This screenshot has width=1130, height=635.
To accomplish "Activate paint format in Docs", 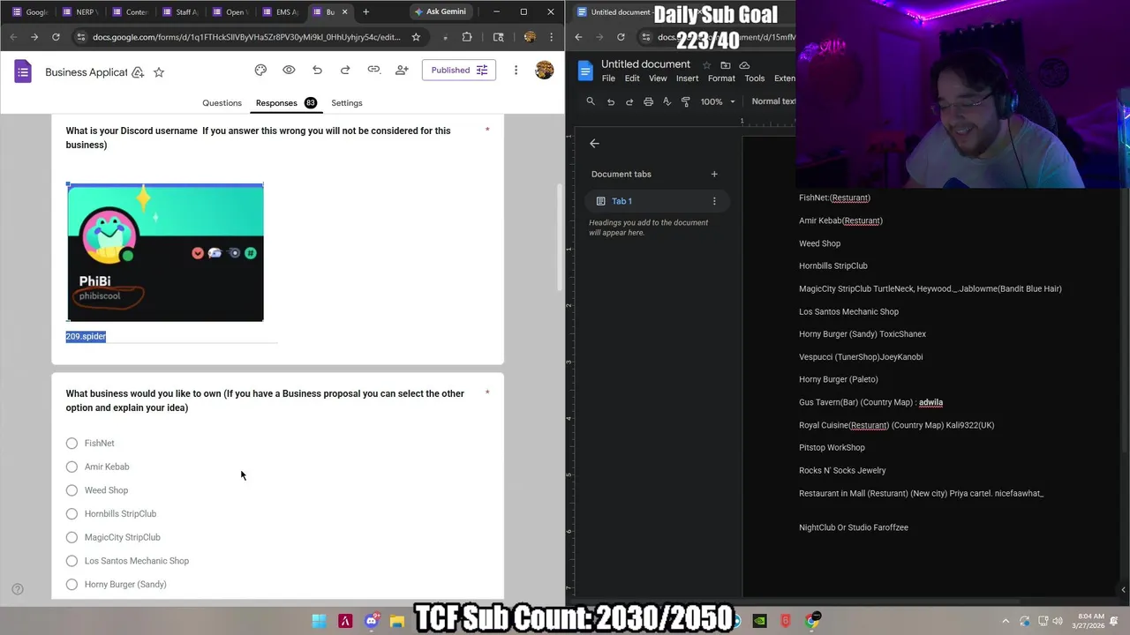I will pyautogui.click(x=686, y=101).
